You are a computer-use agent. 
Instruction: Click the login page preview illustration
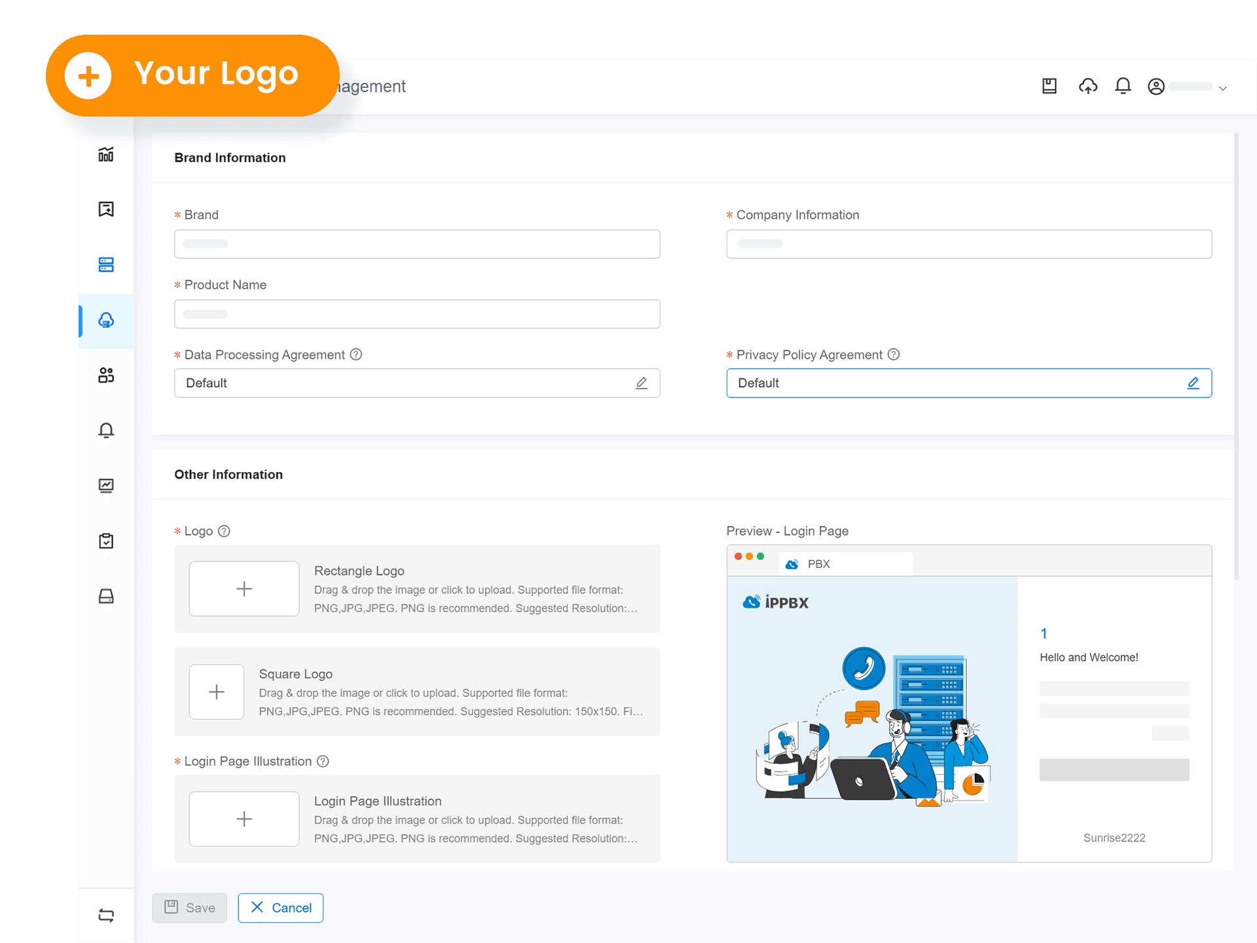pyautogui.click(x=872, y=727)
